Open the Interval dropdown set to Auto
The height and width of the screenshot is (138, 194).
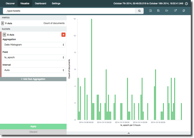[34, 70]
